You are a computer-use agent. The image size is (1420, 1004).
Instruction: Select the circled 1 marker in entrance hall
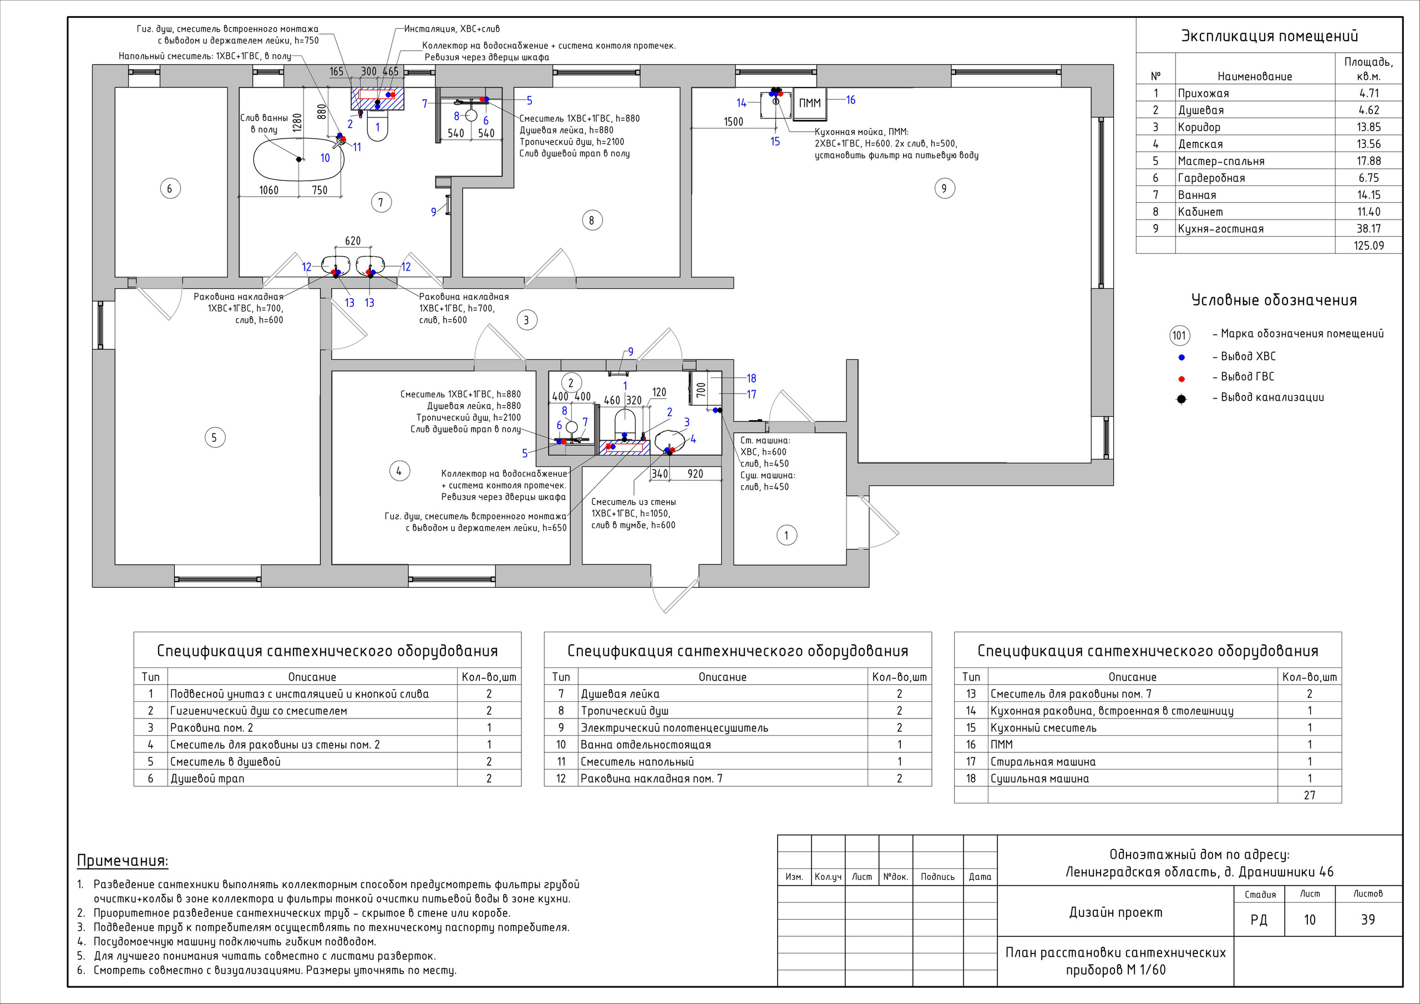pyautogui.click(x=786, y=536)
